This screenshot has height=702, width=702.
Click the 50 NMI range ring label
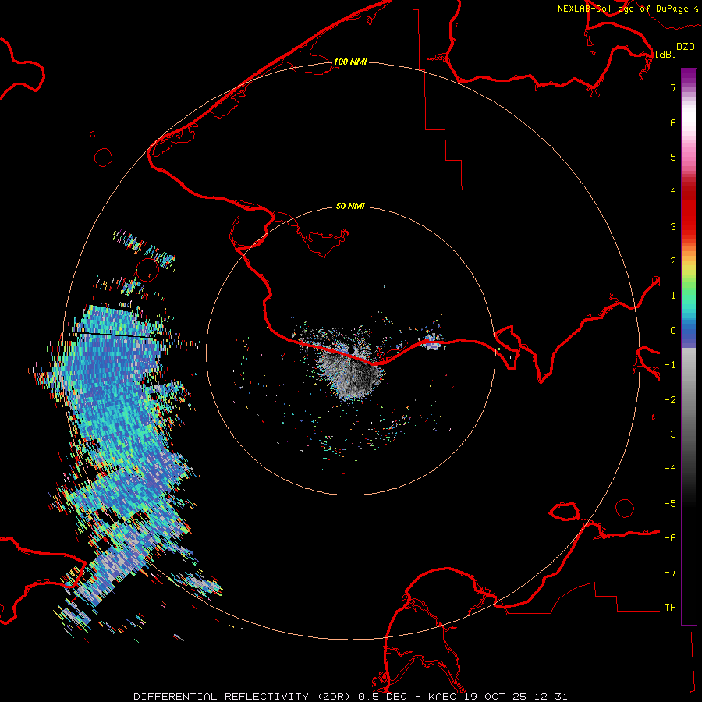(350, 206)
